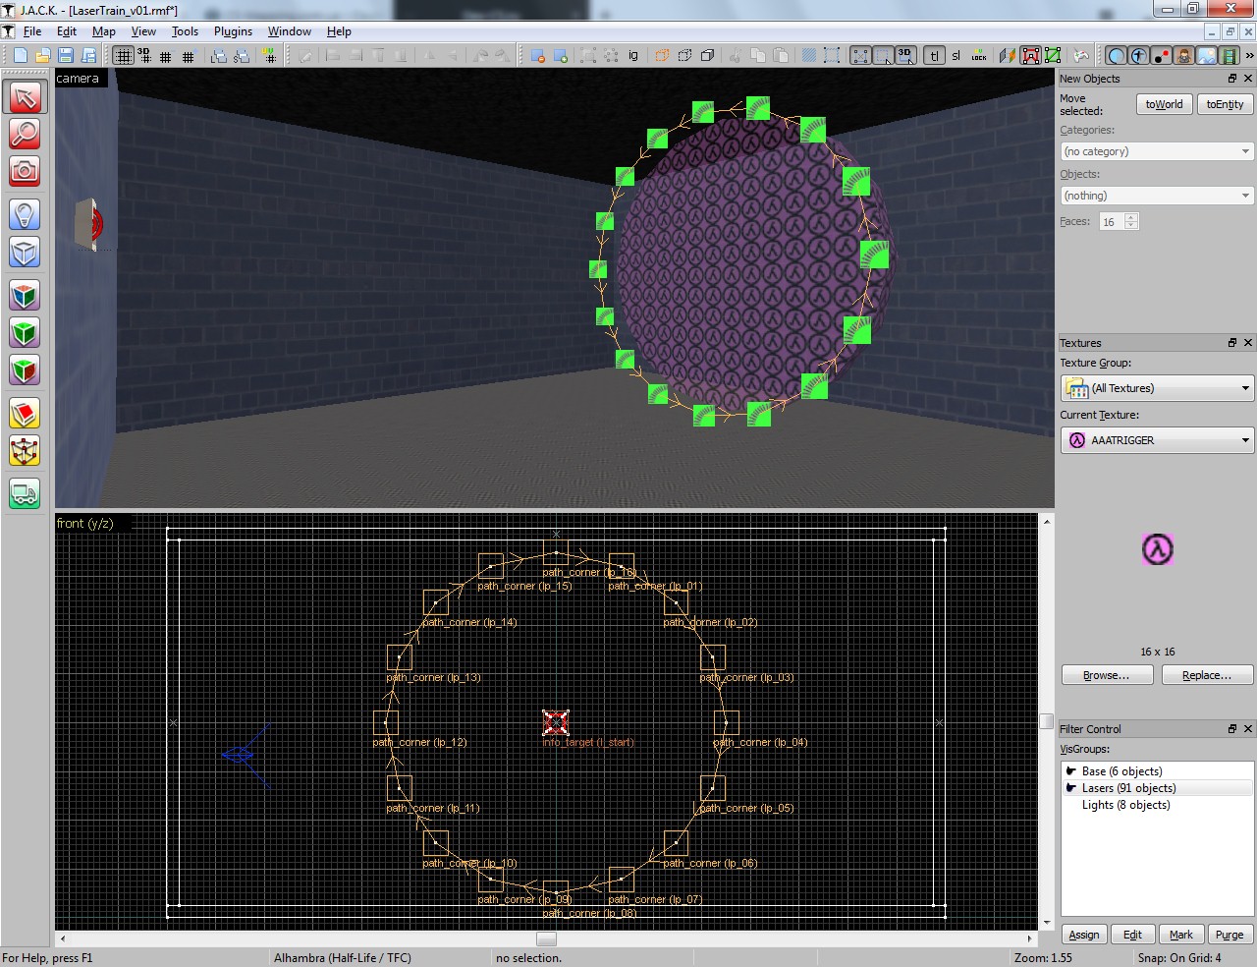Open an existing map file
Screen dimensions: 1257x967
pos(42,56)
